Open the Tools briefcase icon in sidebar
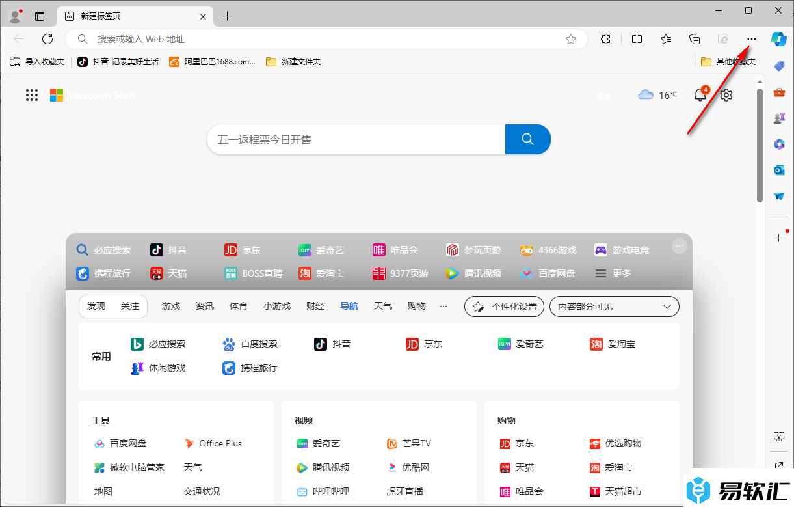The image size is (794, 507). point(779,92)
